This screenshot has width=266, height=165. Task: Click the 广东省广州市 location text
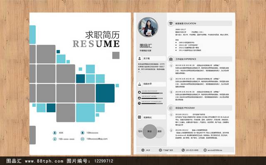(x=168, y=150)
